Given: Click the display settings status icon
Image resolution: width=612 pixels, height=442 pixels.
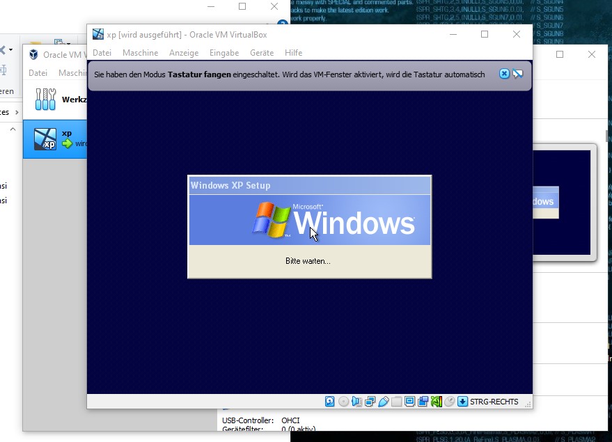Looking at the screenshot, I should (409, 402).
